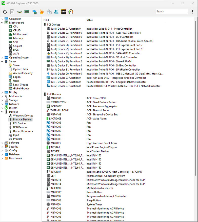Viewport: 198px width, 222px height.
Task: Collapse the Devices tree node
Action: click(x=2, y=112)
